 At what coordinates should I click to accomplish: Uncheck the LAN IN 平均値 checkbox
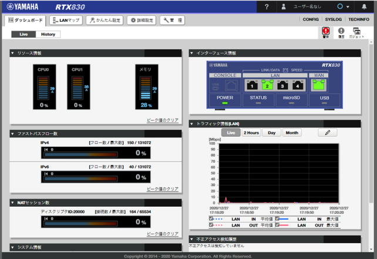click(211, 219)
